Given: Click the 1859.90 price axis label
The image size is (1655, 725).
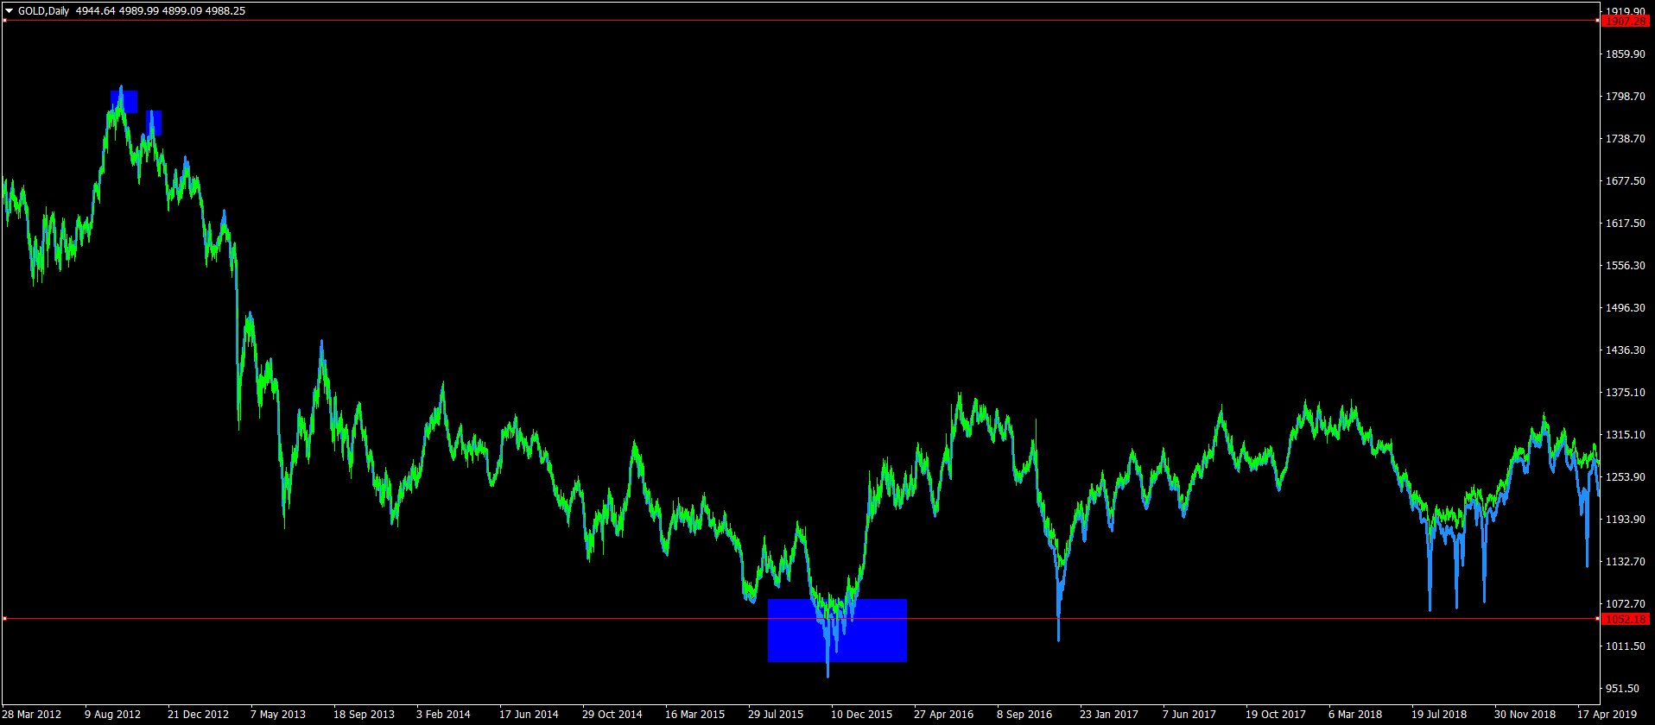Looking at the screenshot, I should [1625, 54].
